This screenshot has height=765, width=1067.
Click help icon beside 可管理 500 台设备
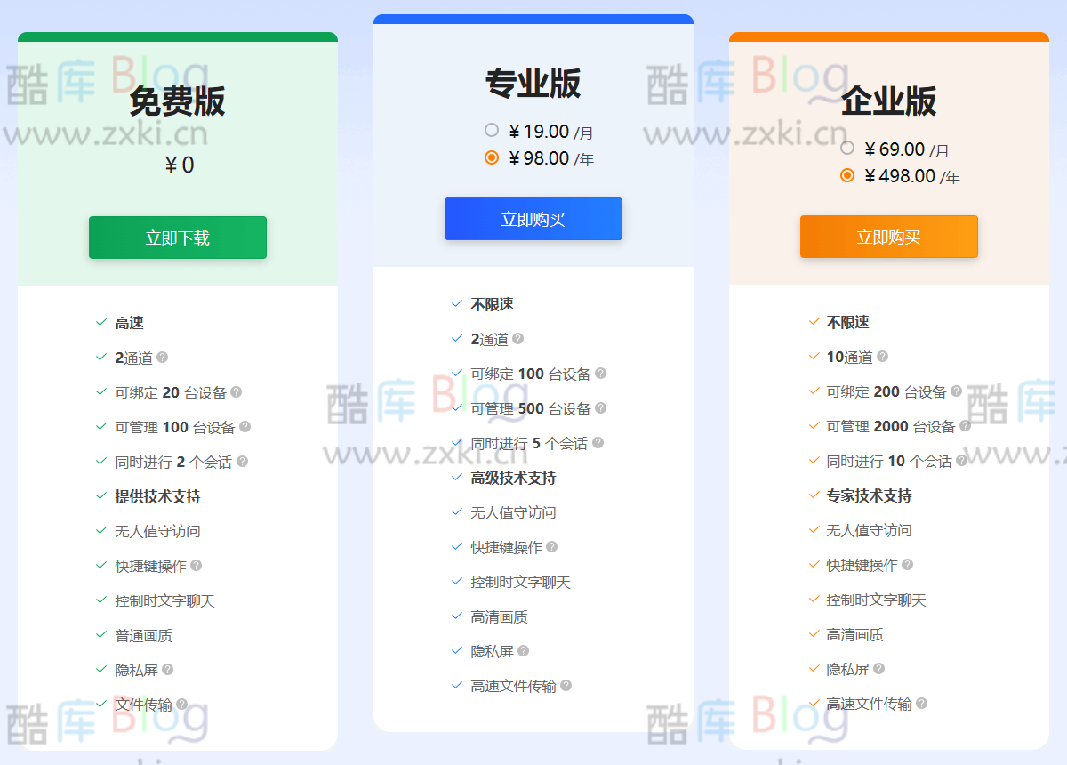point(601,408)
